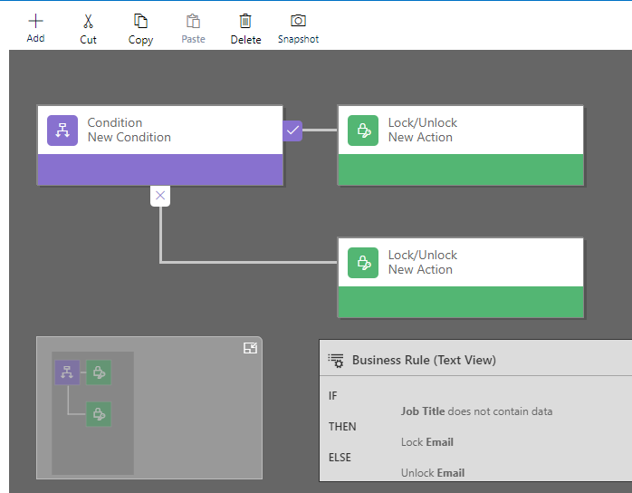Select the checkmark true-path connector
Viewport: 632px width, 493px height.
292,130
